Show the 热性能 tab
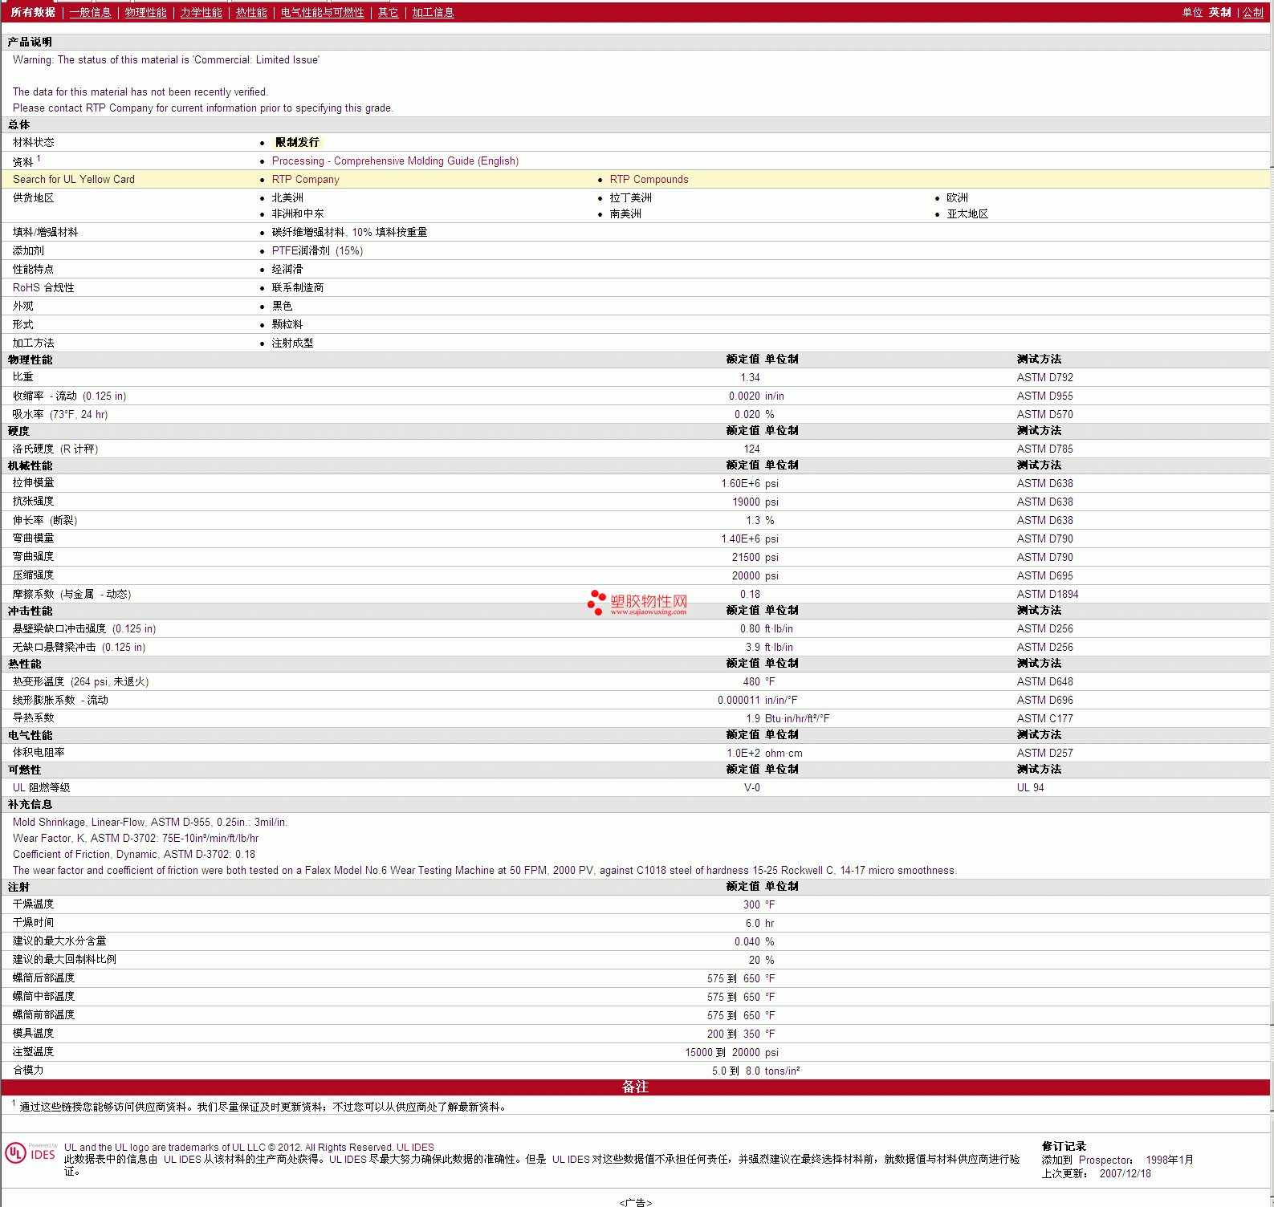 point(251,13)
